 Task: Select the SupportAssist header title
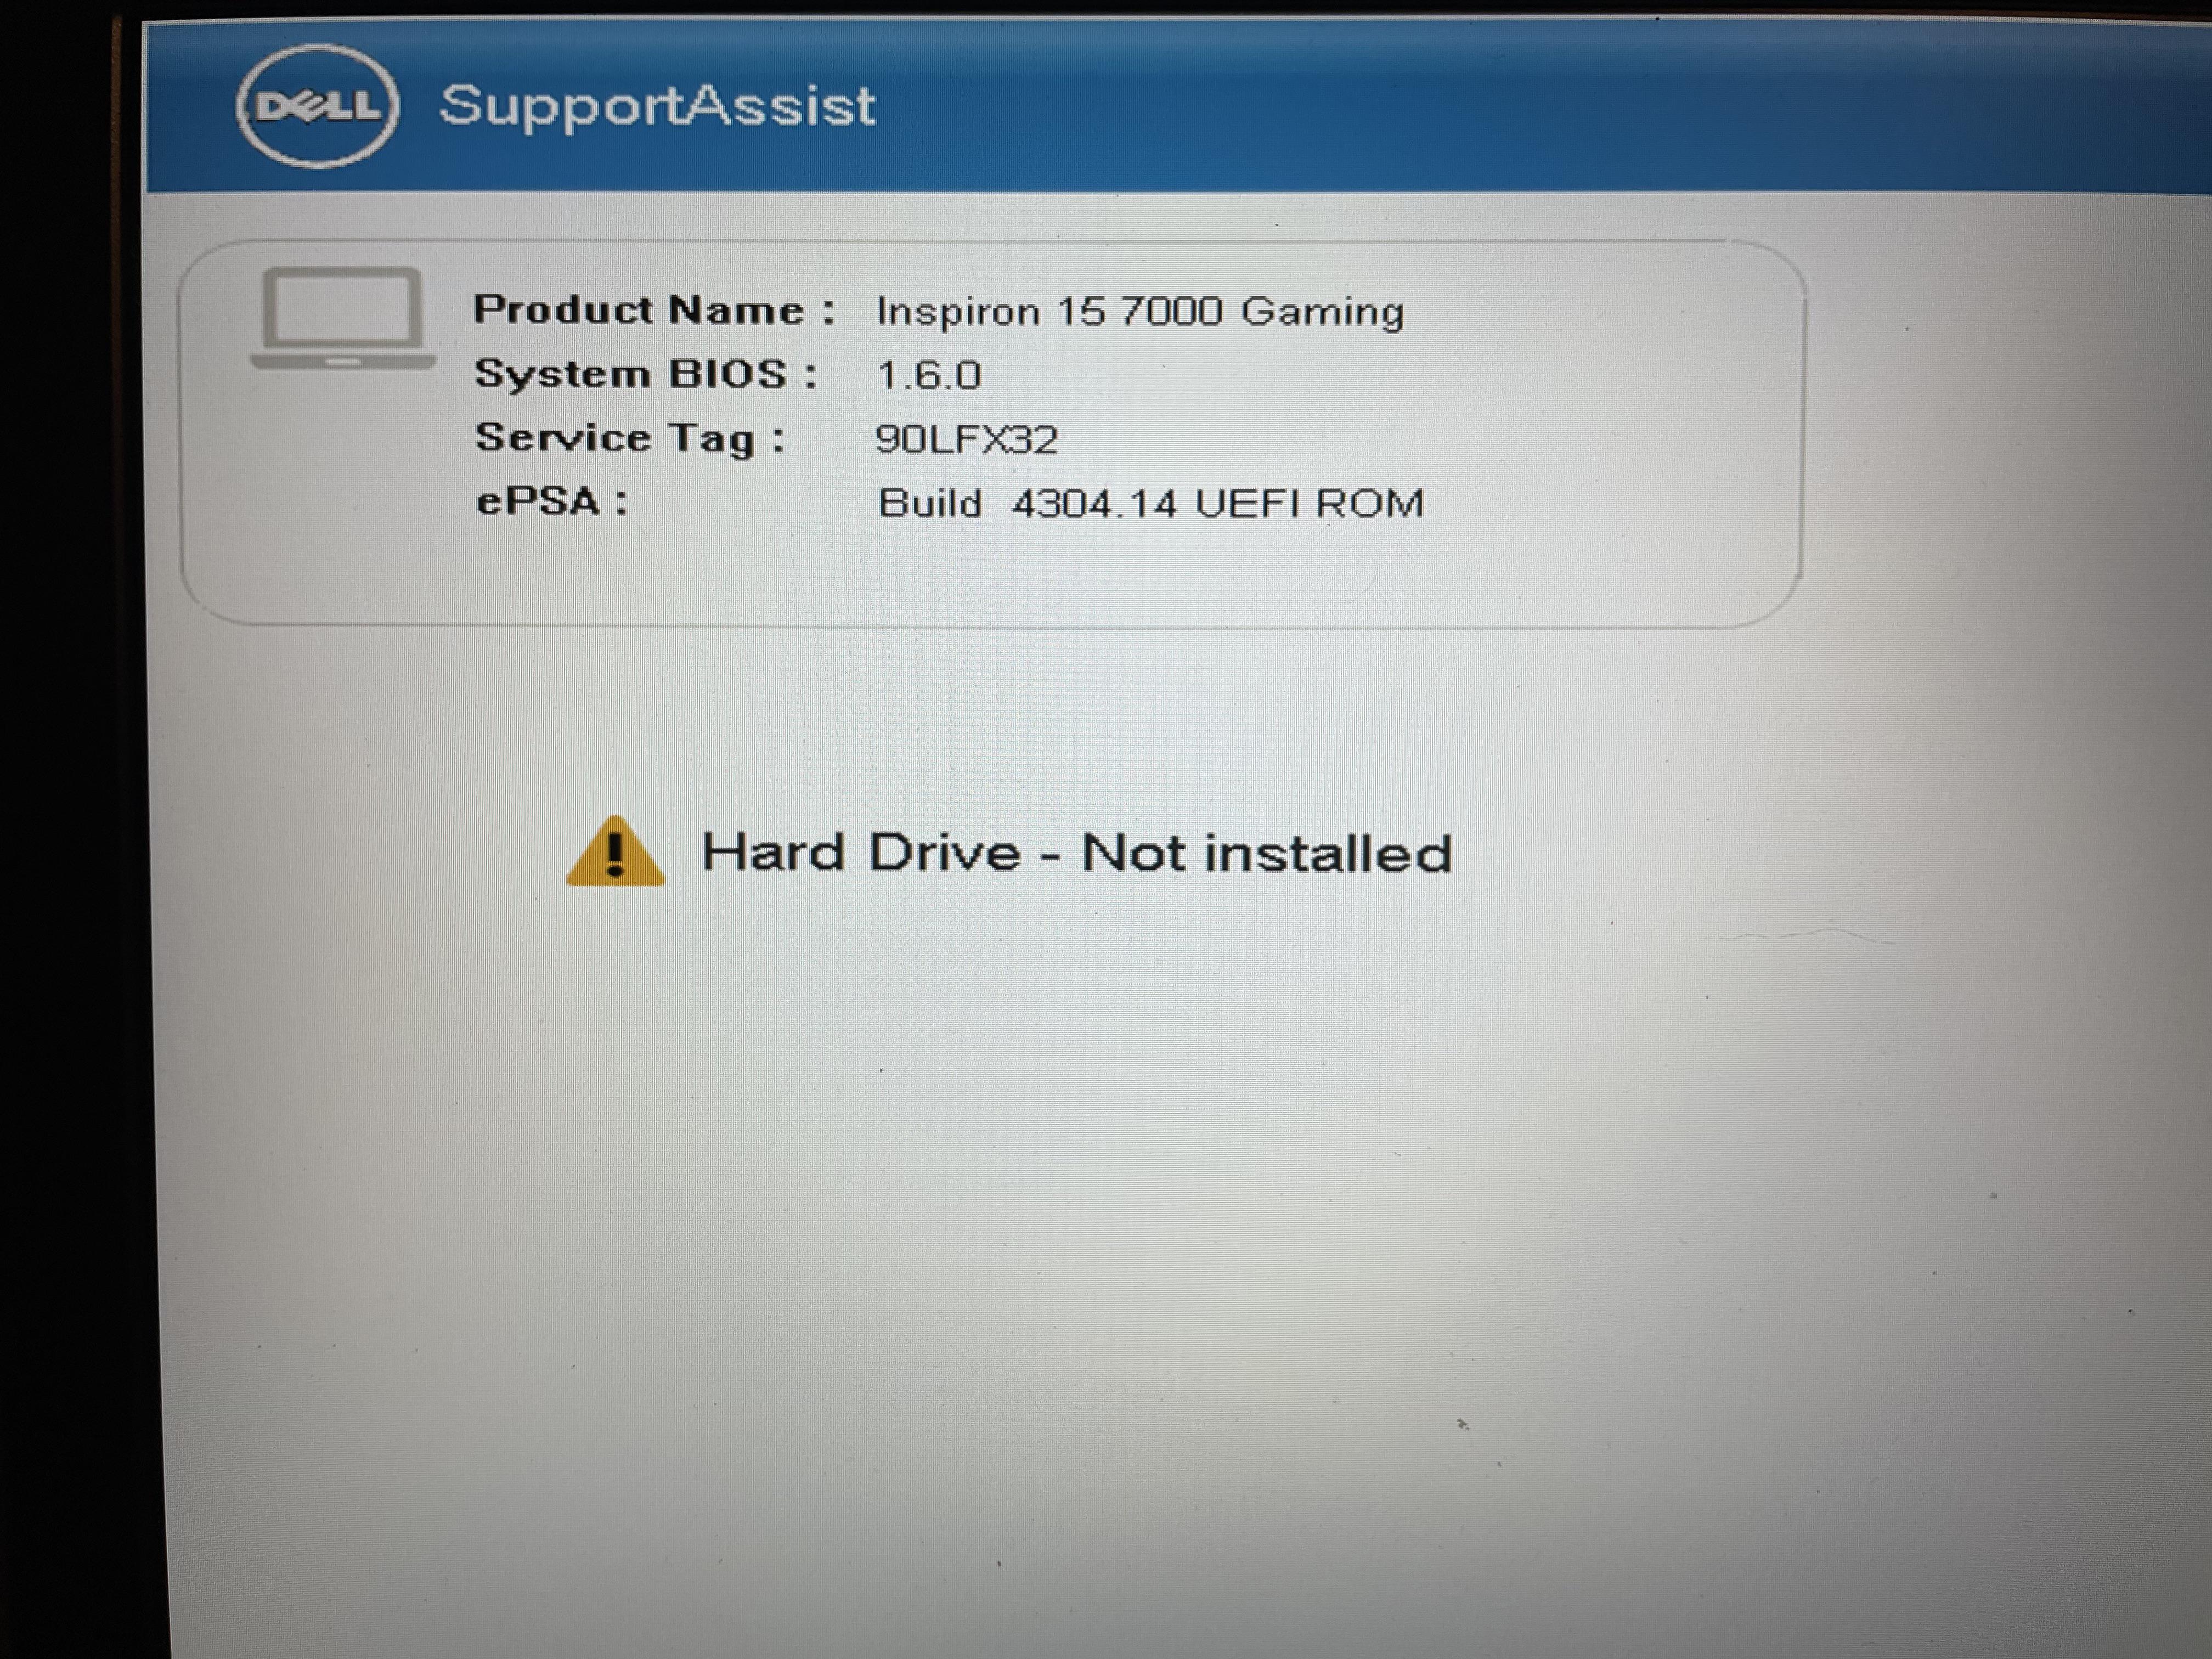[657, 106]
